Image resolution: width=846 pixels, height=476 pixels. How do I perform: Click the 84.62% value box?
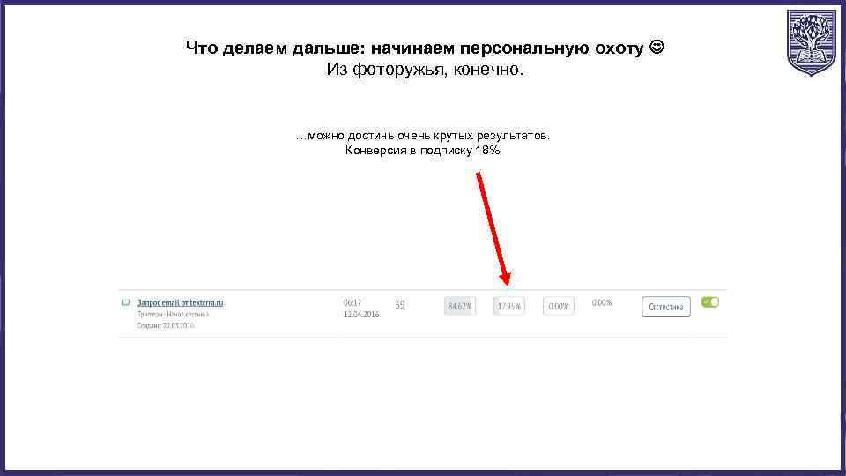click(460, 306)
